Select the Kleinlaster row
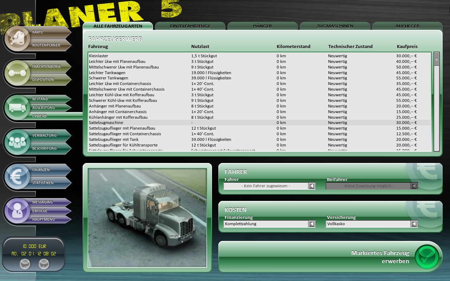450x281 pixels. click(x=259, y=56)
